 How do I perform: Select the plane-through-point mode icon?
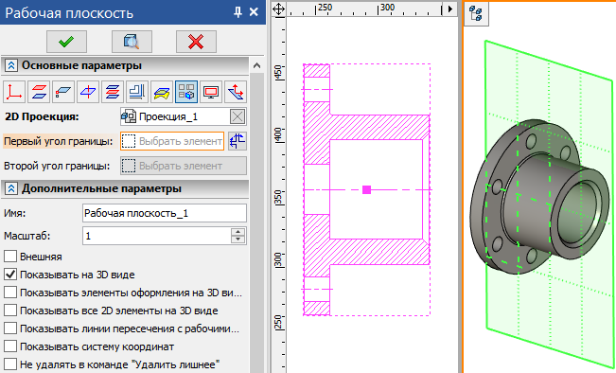click(63, 92)
